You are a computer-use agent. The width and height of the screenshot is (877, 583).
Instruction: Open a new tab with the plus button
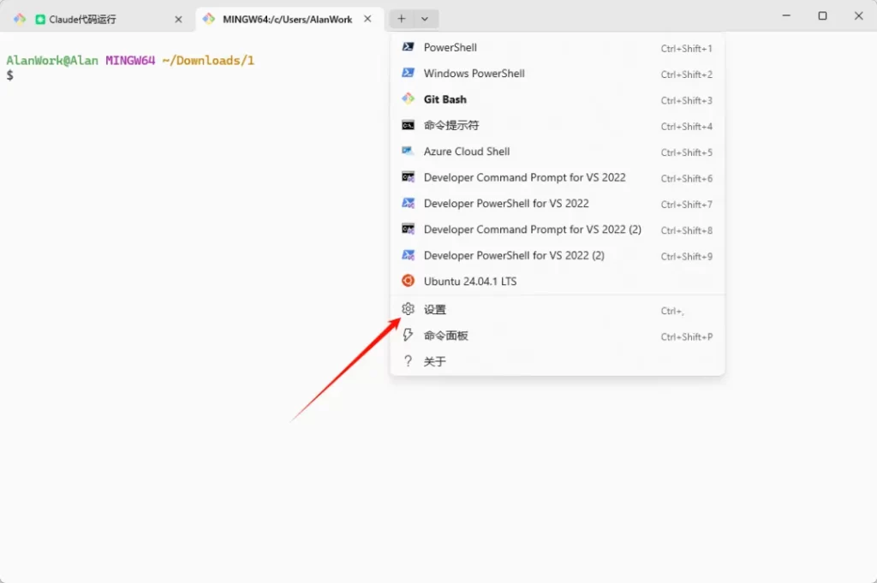point(402,19)
